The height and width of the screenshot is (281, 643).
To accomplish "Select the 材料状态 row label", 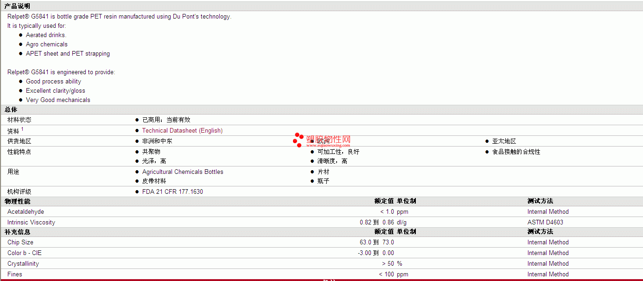I will [x=19, y=120].
